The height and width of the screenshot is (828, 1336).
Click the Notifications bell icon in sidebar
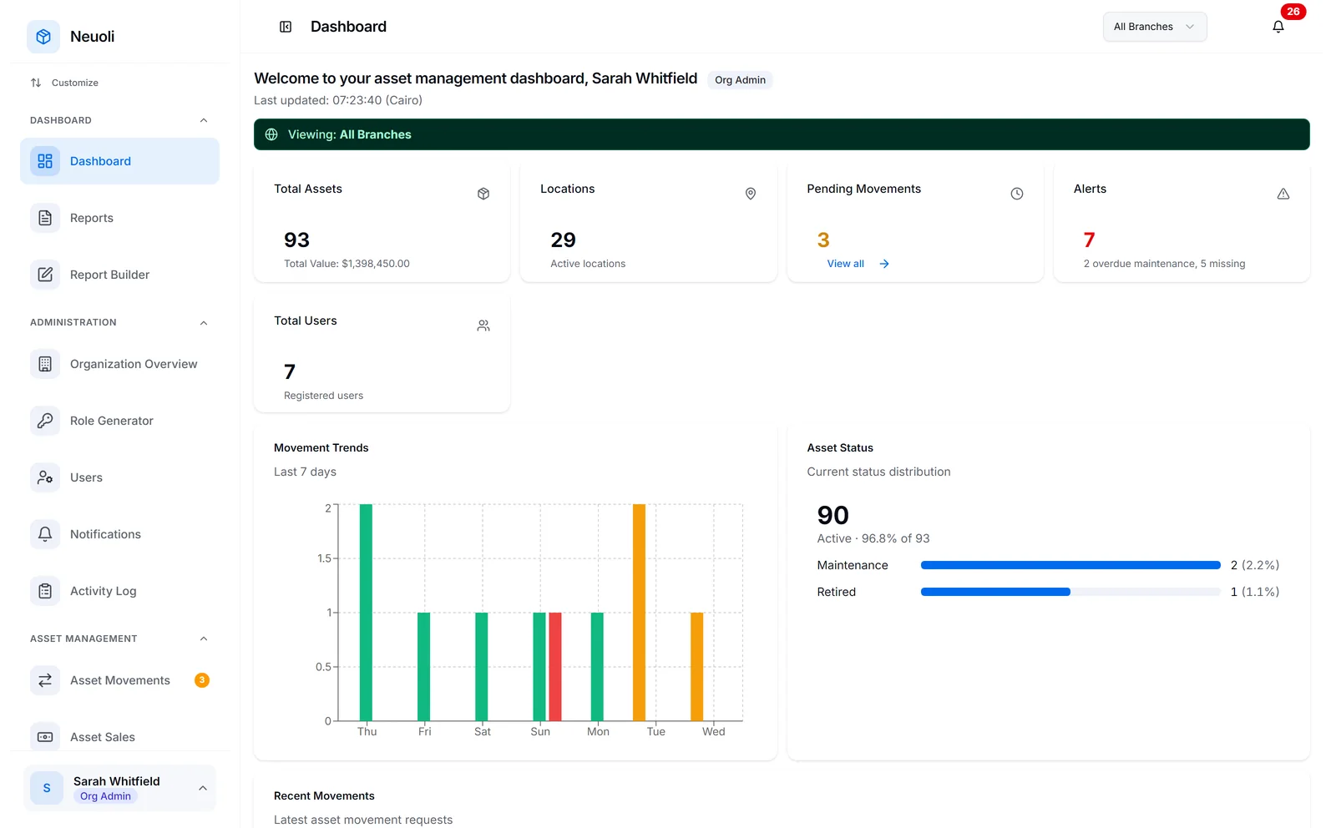[x=45, y=534]
